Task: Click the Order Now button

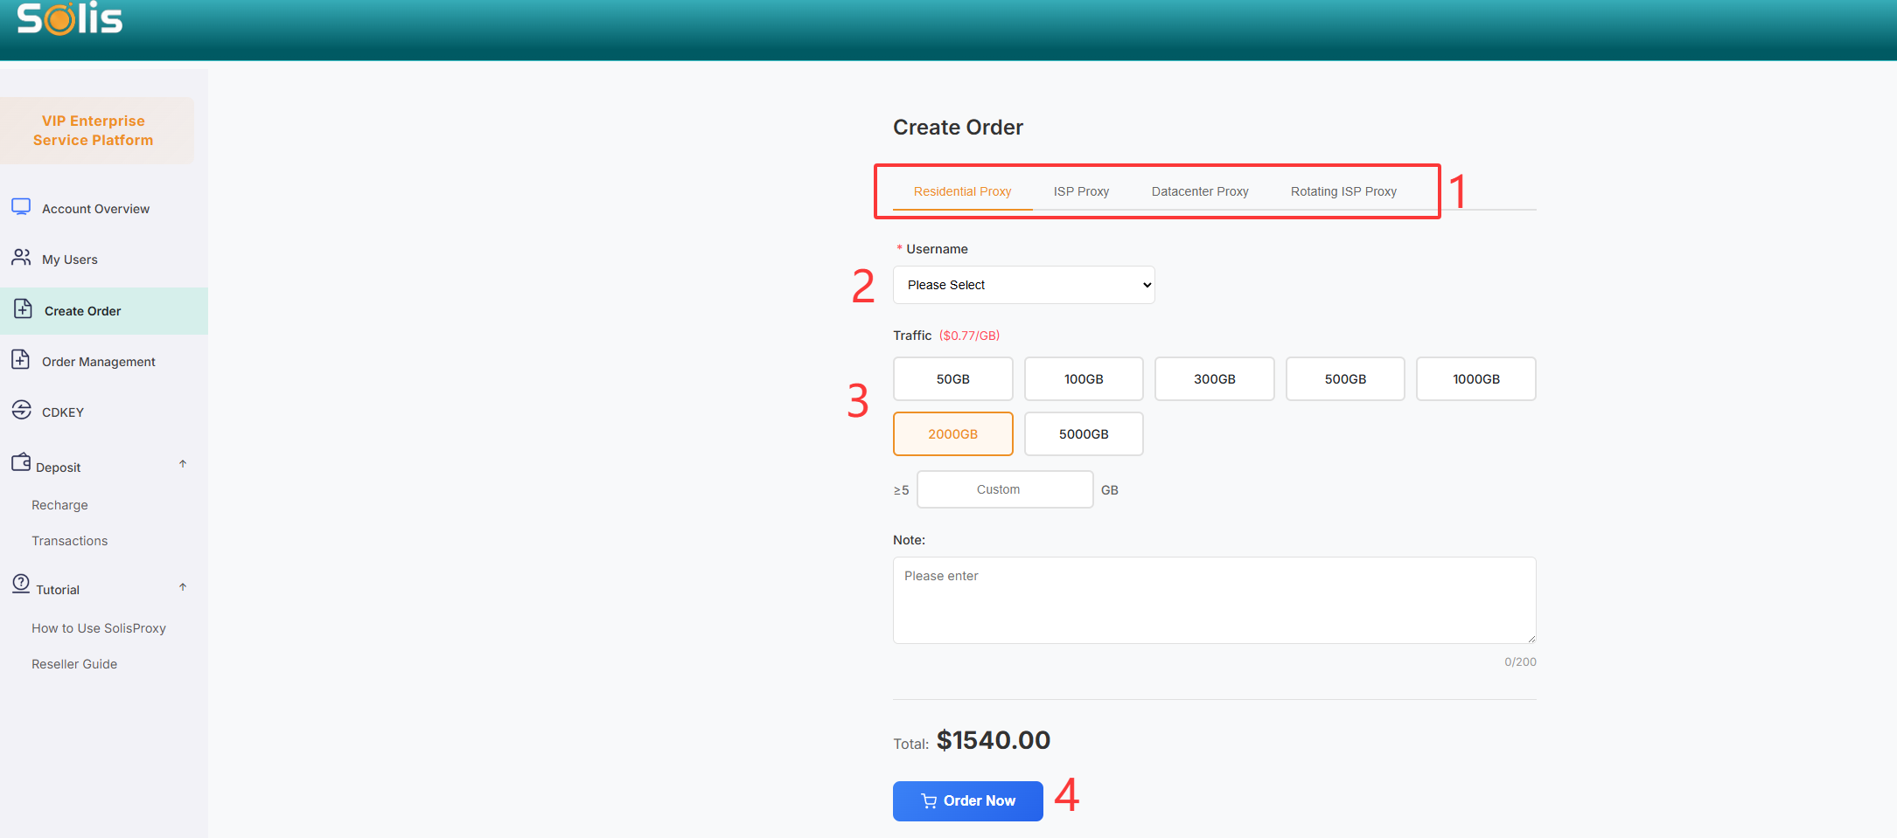Action: [967, 801]
